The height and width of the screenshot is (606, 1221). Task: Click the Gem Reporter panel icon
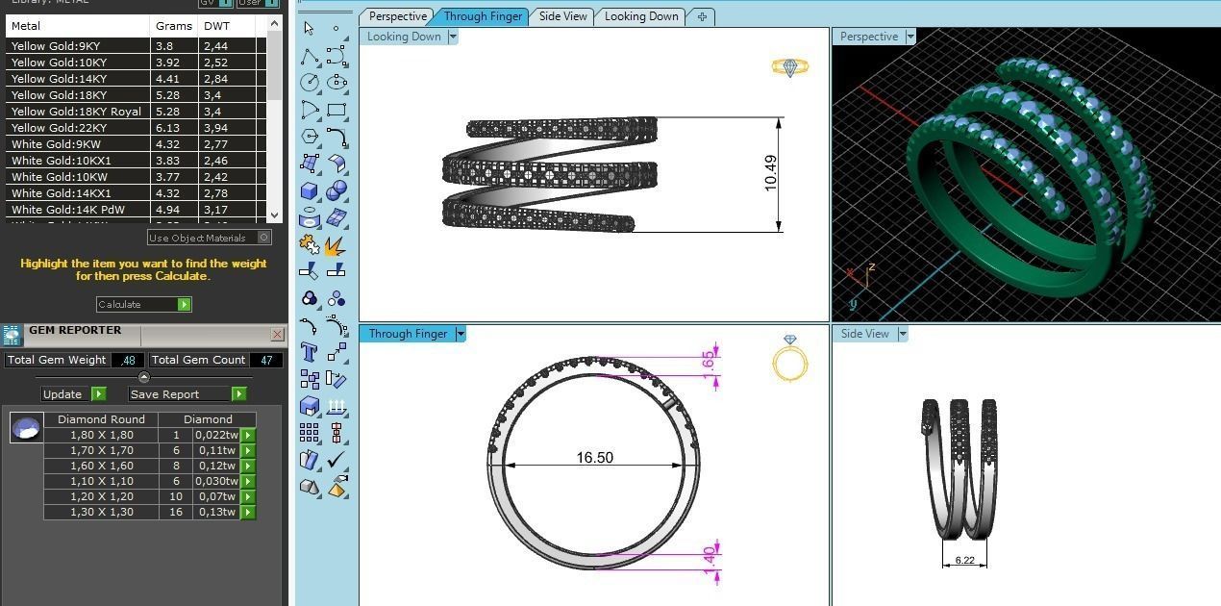12,335
